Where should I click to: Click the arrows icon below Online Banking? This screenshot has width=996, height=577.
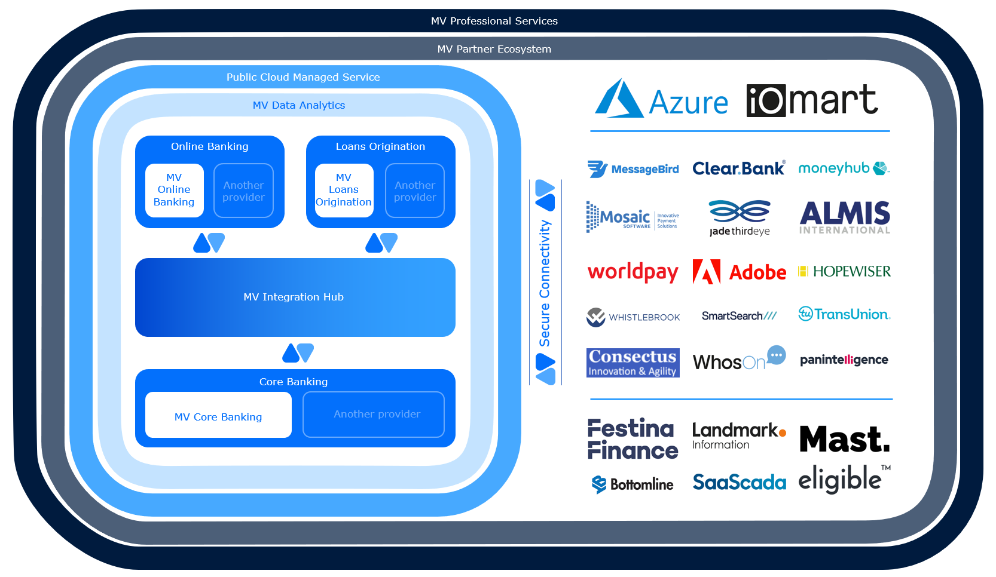209,243
